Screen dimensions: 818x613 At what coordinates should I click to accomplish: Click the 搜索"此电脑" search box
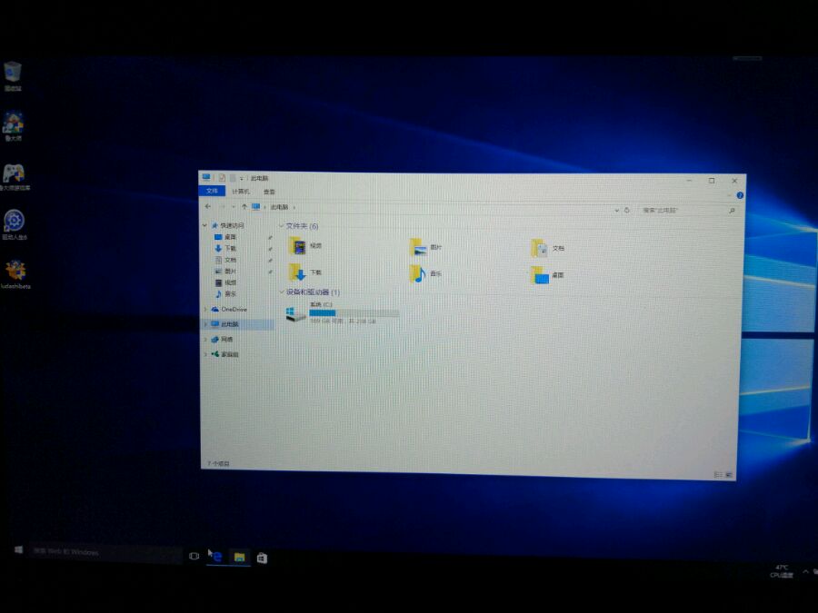click(x=683, y=210)
